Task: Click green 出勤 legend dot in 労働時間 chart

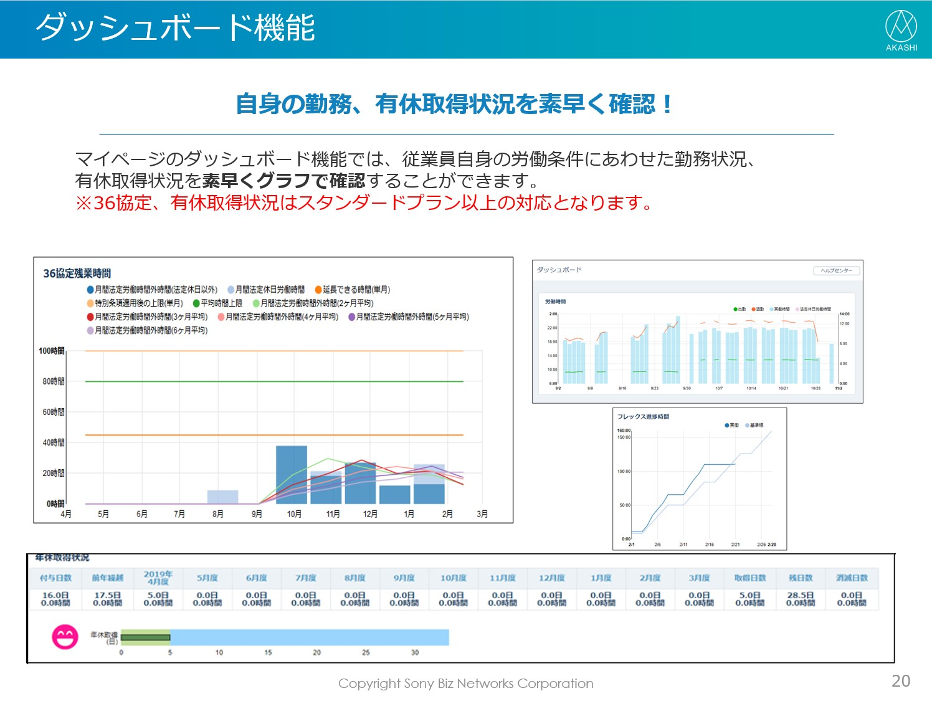Action: 735,309
